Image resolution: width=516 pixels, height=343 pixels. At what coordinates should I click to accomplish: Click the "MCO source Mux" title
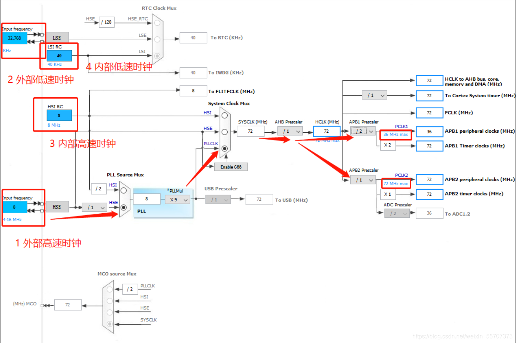point(117,274)
